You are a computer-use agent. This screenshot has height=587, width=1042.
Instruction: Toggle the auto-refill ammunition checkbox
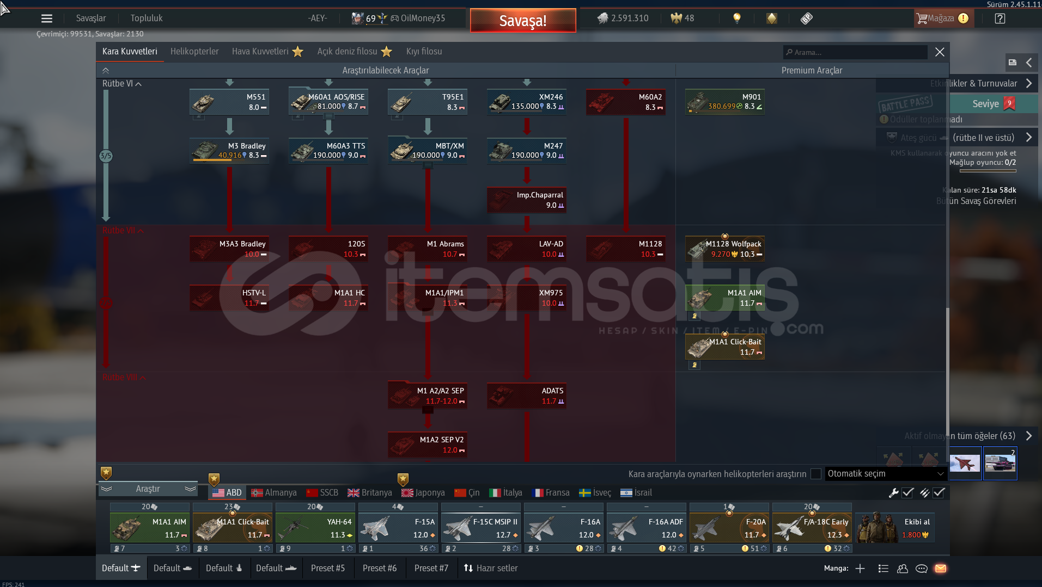pyautogui.click(x=939, y=493)
